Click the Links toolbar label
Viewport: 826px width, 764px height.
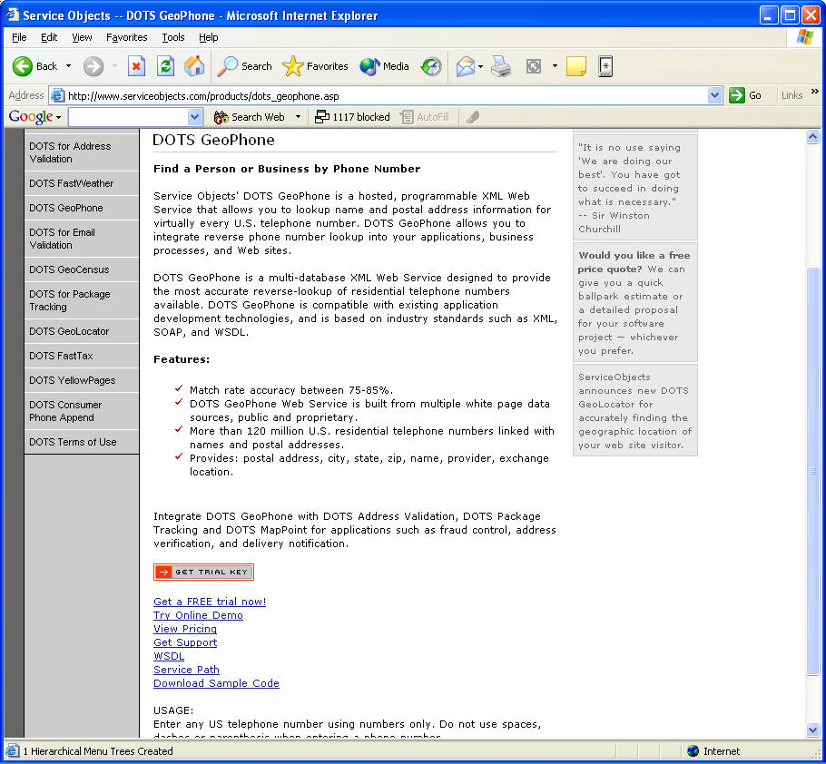click(792, 95)
